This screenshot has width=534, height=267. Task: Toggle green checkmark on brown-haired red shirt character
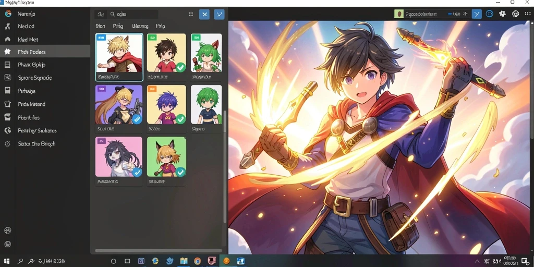tap(181, 67)
